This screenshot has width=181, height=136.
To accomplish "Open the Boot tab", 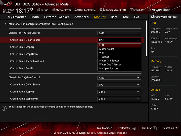I will (x=114, y=17).
